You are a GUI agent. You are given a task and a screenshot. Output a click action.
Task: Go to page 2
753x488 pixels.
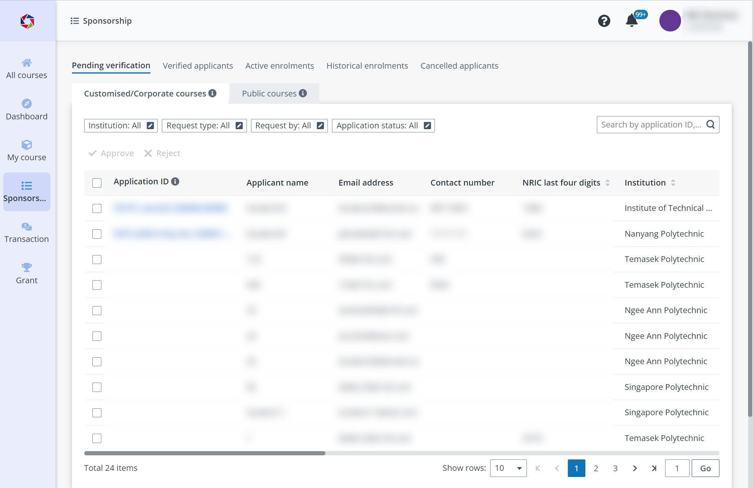[596, 468]
